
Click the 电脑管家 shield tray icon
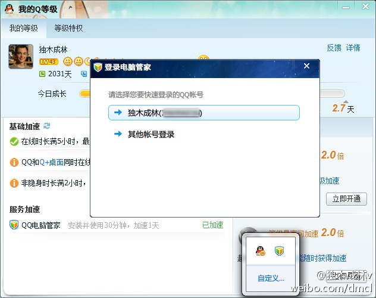(x=280, y=251)
